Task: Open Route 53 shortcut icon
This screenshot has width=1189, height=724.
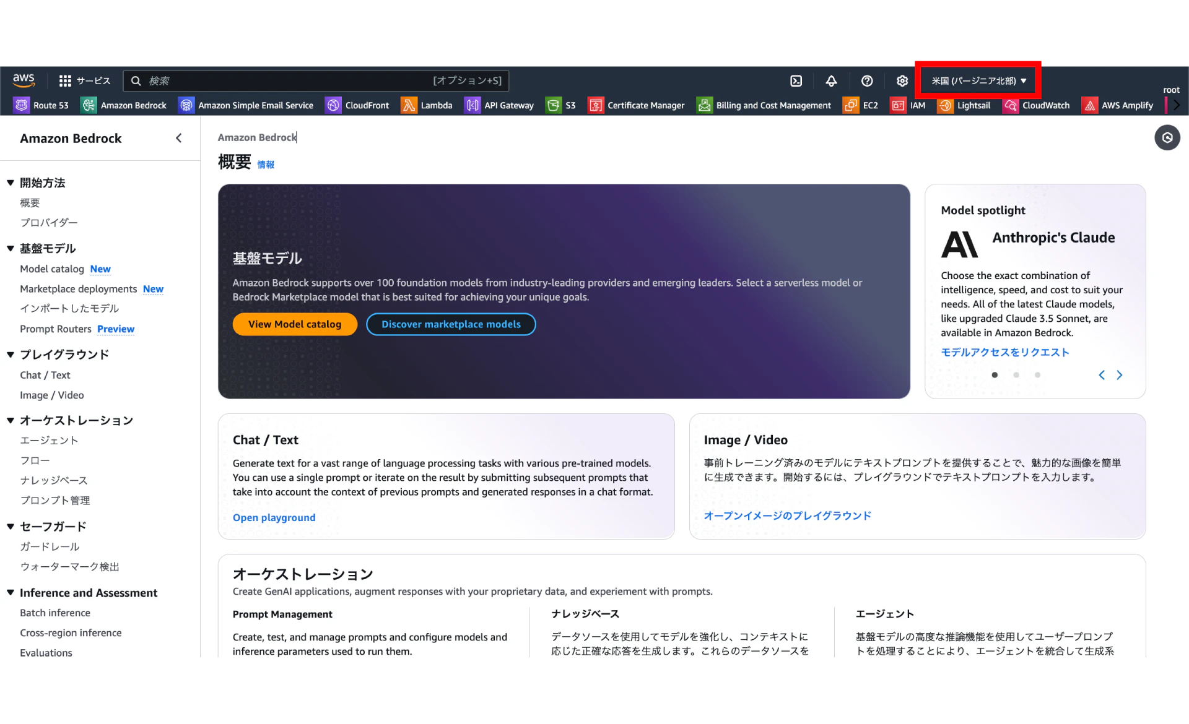Action: pyautogui.click(x=22, y=105)
